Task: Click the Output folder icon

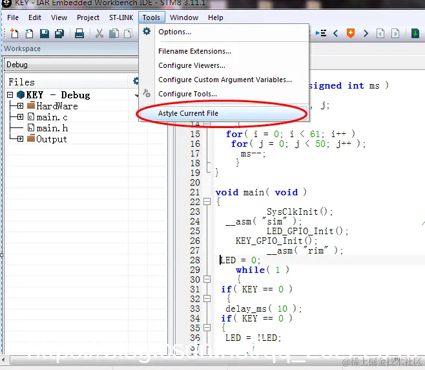Action: [32, 138]
